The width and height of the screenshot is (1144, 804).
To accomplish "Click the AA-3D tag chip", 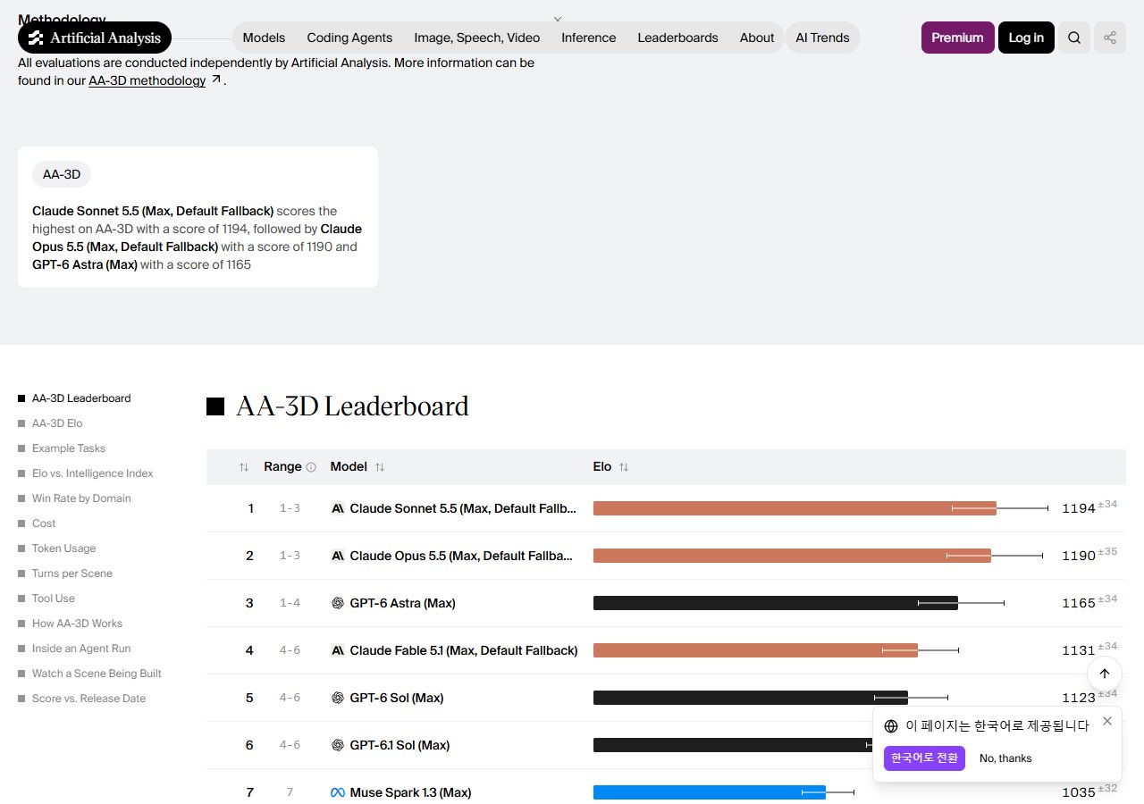I will point(62,174).
